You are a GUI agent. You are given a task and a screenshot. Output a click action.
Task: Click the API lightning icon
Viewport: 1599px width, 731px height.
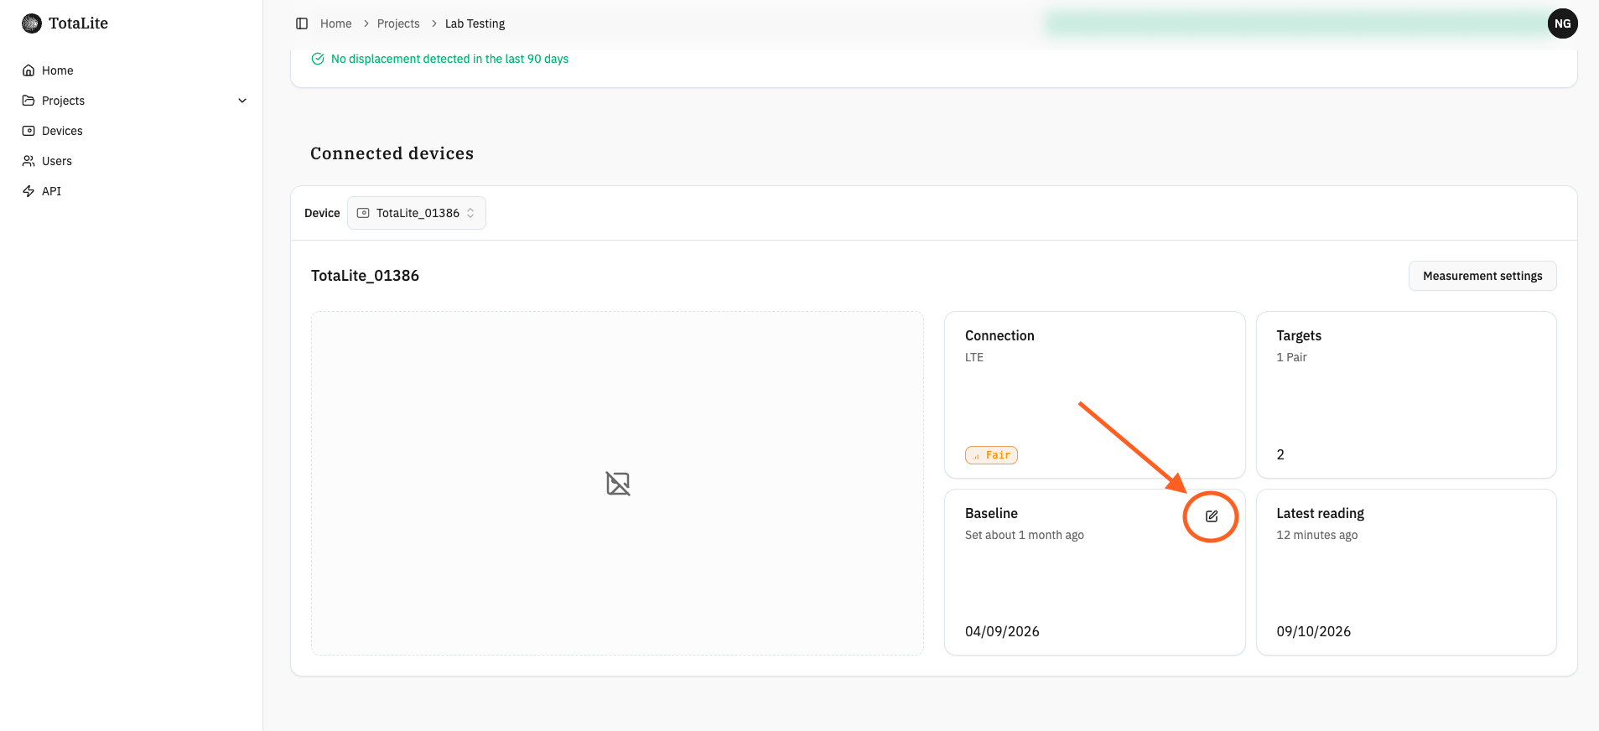[x=29, y=191]
